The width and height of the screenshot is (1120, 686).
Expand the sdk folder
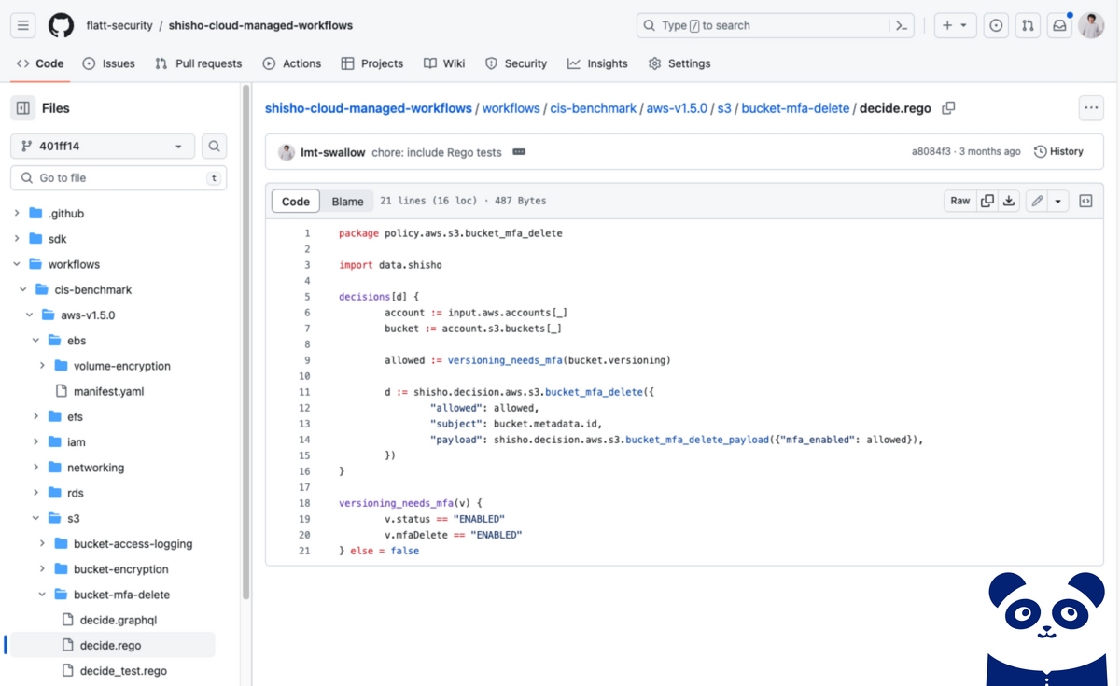pos(17,238)
